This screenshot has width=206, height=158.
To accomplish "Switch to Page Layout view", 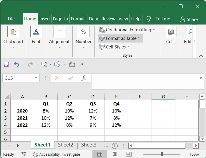I will tap(114, 154).
